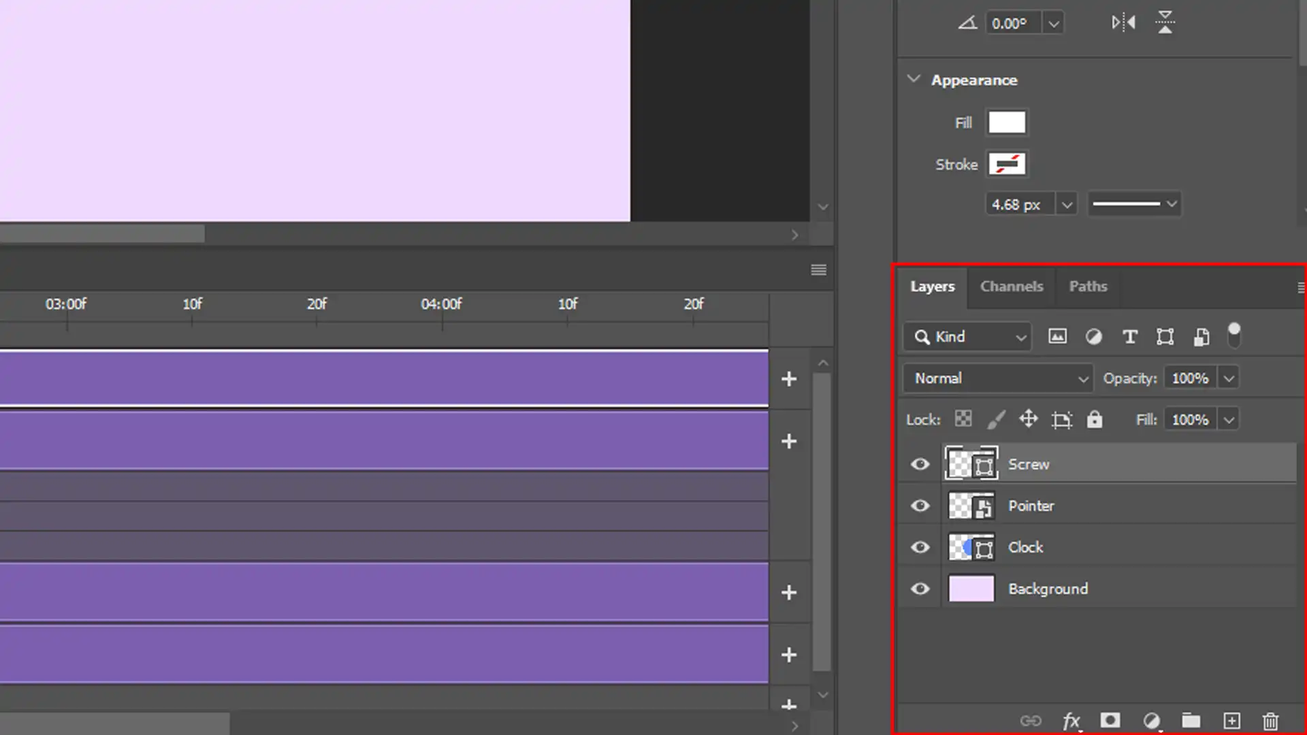This screenshot has width=1307, height=735.
Task: Lock transparent pixels icon
Action: (963, 419)
